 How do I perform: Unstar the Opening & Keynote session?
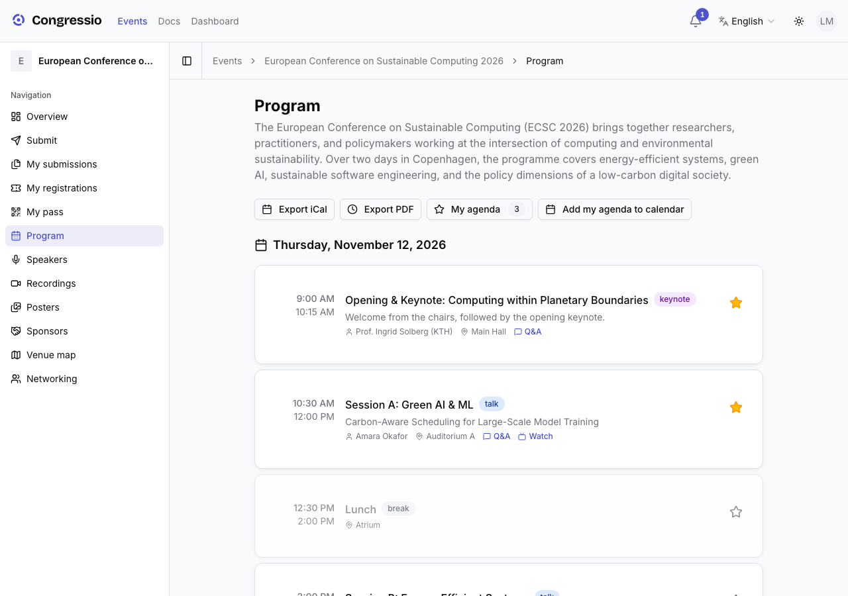pos(736,303)
